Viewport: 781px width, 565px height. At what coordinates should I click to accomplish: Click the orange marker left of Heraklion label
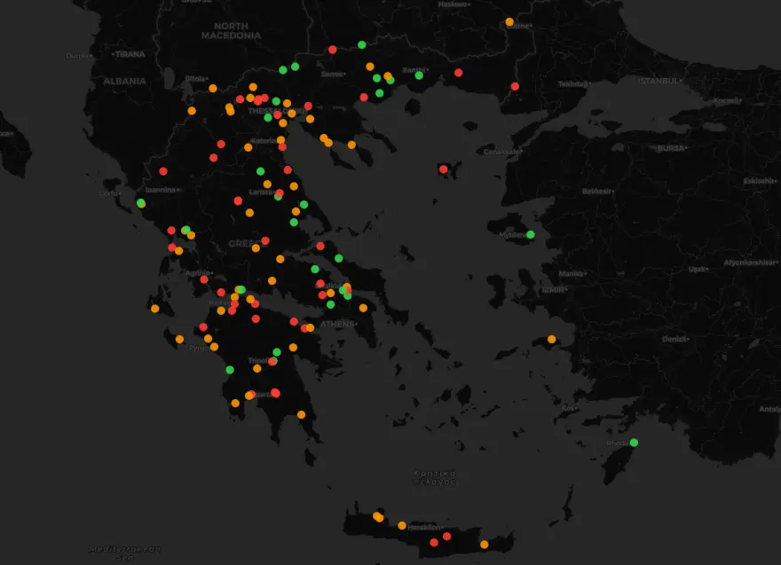coord(402,526)
